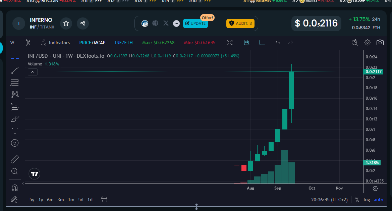Viewport: 392px width, 211px height.
Task: Enable logarithmic scale with the log button
Action: (367, 200)
